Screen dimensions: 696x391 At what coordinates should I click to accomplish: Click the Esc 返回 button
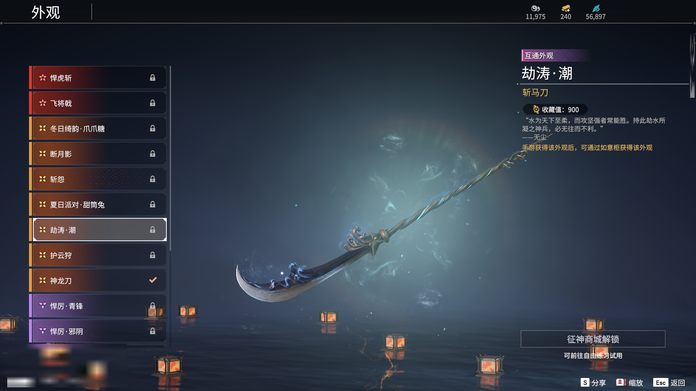pyautogui.click(x=669, y=383)
